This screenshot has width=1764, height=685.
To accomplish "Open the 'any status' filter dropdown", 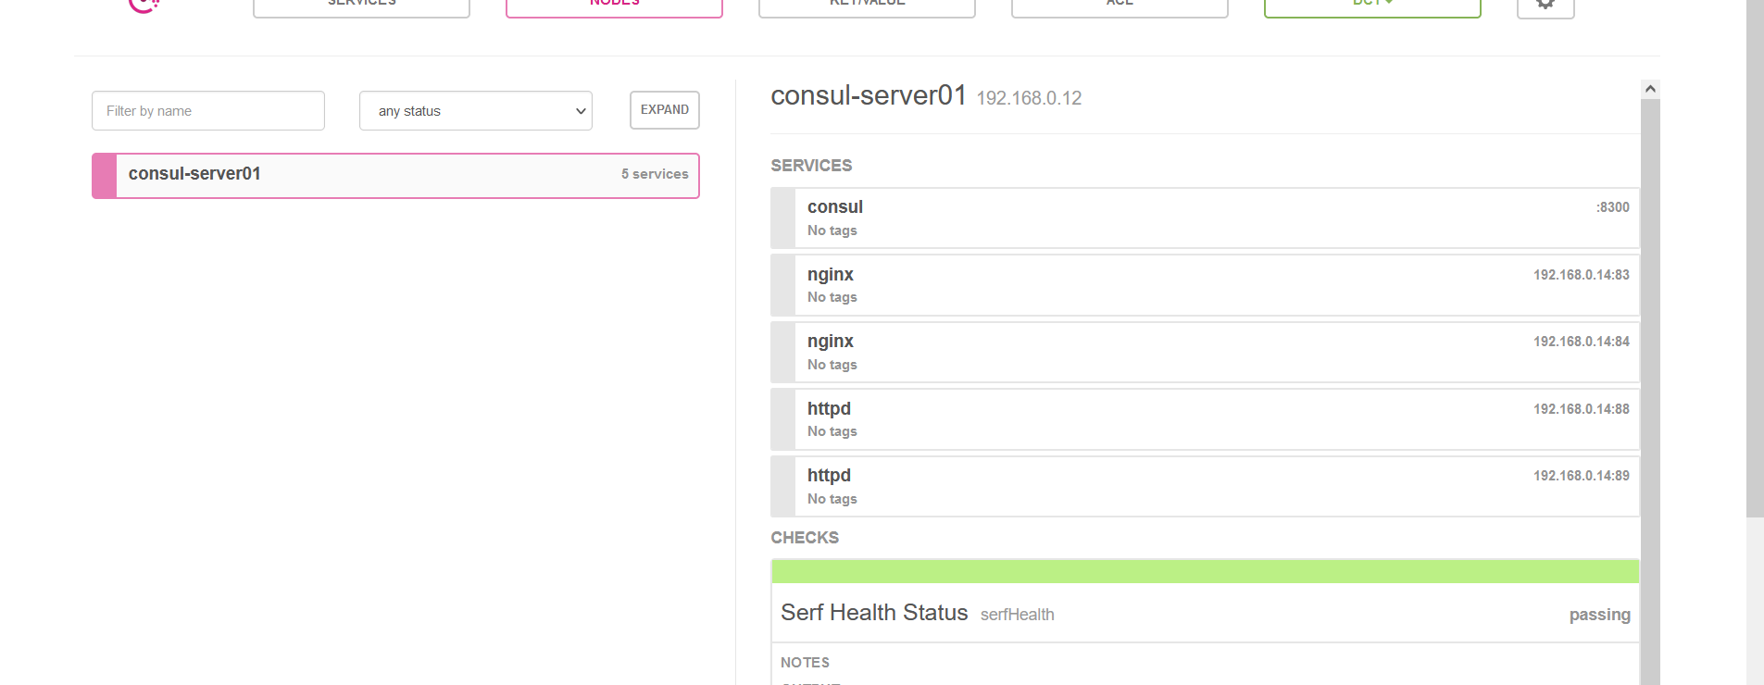I will [x=476, y=111].
